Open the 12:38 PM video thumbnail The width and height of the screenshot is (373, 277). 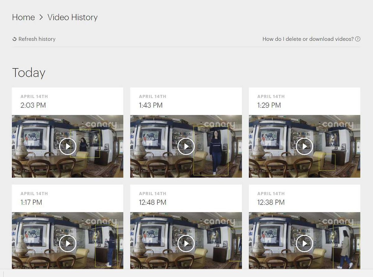pos(304,243)
